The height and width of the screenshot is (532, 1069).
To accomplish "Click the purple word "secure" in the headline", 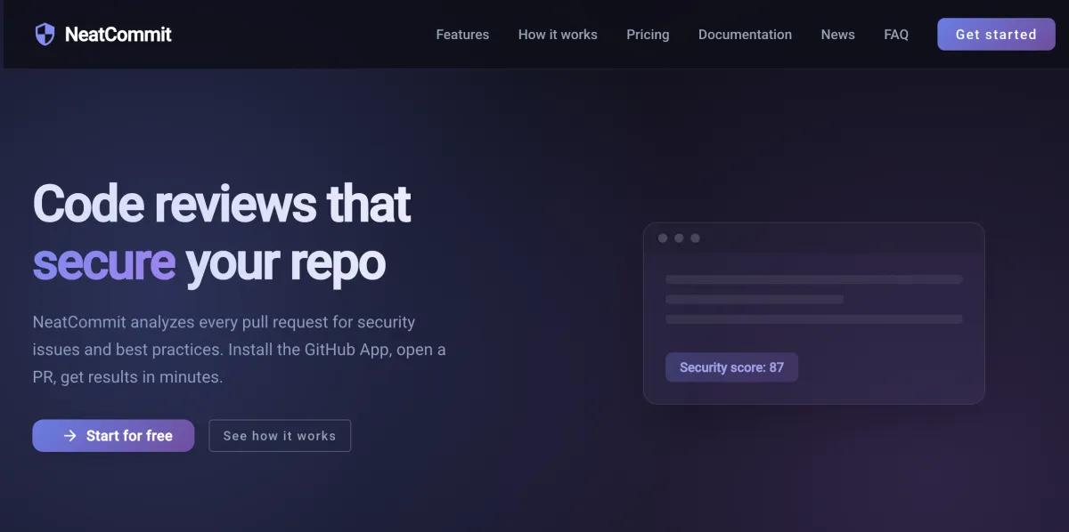I will pos(104,262).
